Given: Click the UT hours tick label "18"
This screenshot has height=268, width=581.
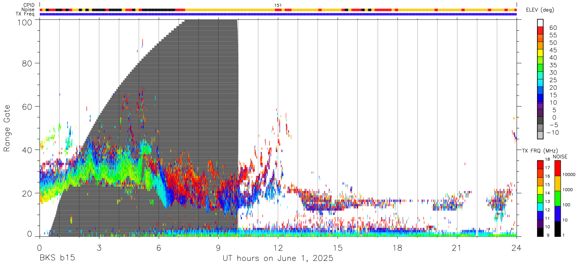Looking at the screenshot, I should pyautogui.click(x=397, y=248).
